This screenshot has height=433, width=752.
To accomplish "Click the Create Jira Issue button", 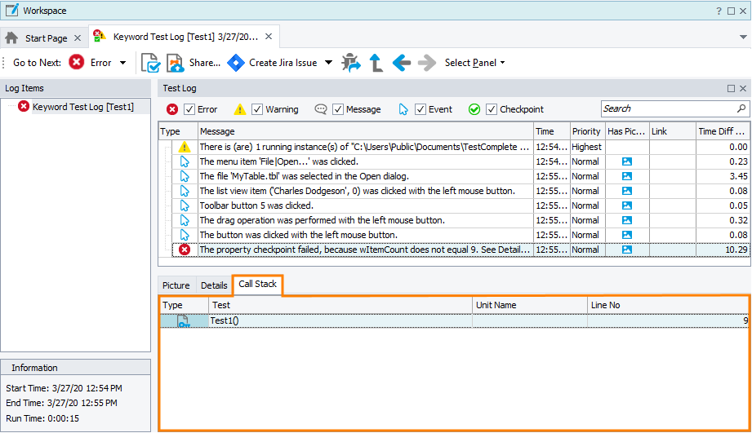I will (x=283, y=63).
